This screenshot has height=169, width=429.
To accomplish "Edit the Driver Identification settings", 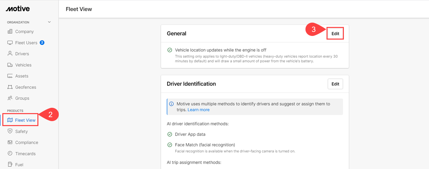I will click(x=335, y=84).
